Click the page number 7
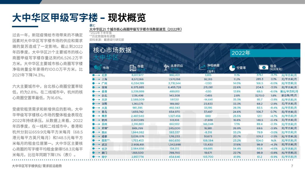This screenshot has height=171, width=305. (x=292, y=166)
